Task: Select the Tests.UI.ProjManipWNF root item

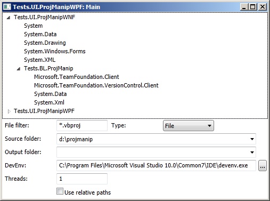Action: [44, 17]
